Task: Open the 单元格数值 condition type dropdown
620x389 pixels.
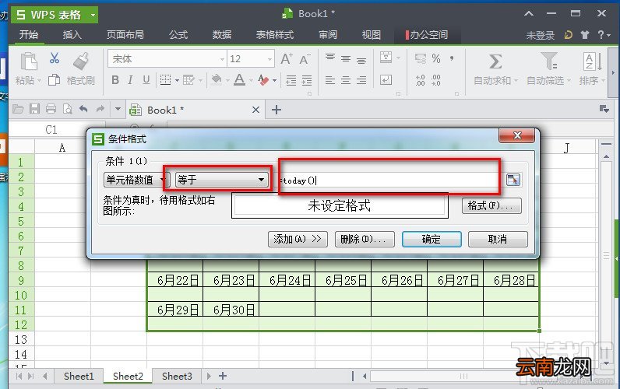Action: point(163,180)
